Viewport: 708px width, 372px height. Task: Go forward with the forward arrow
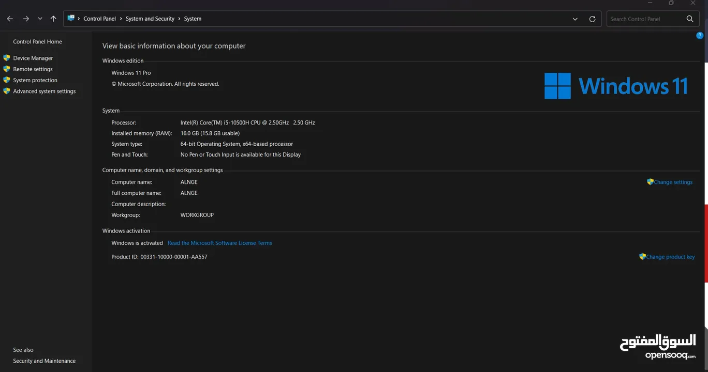26,19
